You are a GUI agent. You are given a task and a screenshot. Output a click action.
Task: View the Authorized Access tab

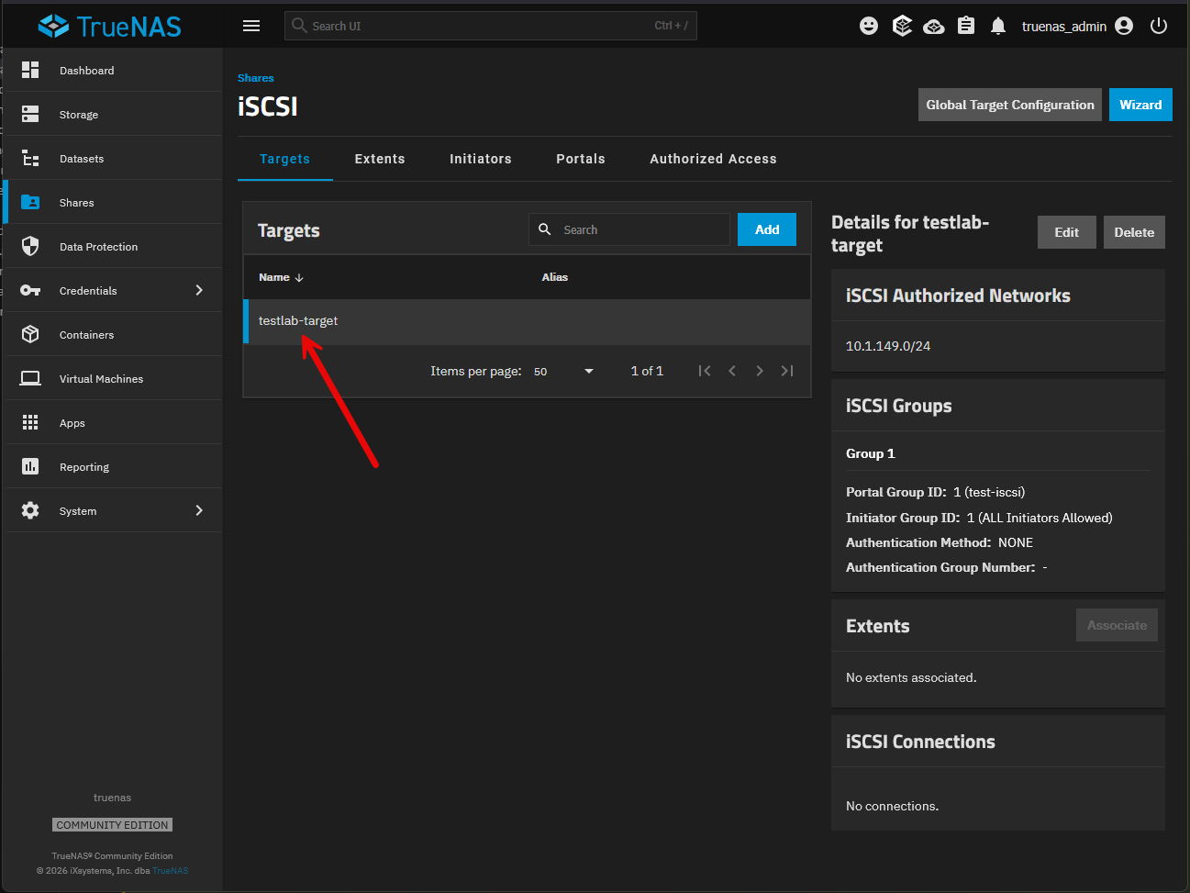713,159
